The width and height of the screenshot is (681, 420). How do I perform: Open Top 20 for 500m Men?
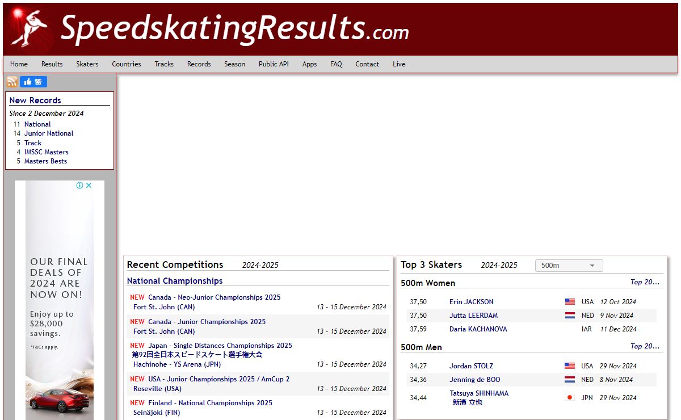coord(645,346)
